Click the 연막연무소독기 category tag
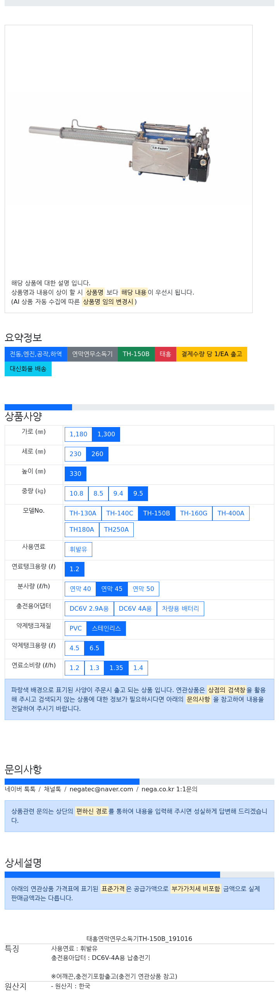This screenshot has width=279, height=994. coord(92,354)
